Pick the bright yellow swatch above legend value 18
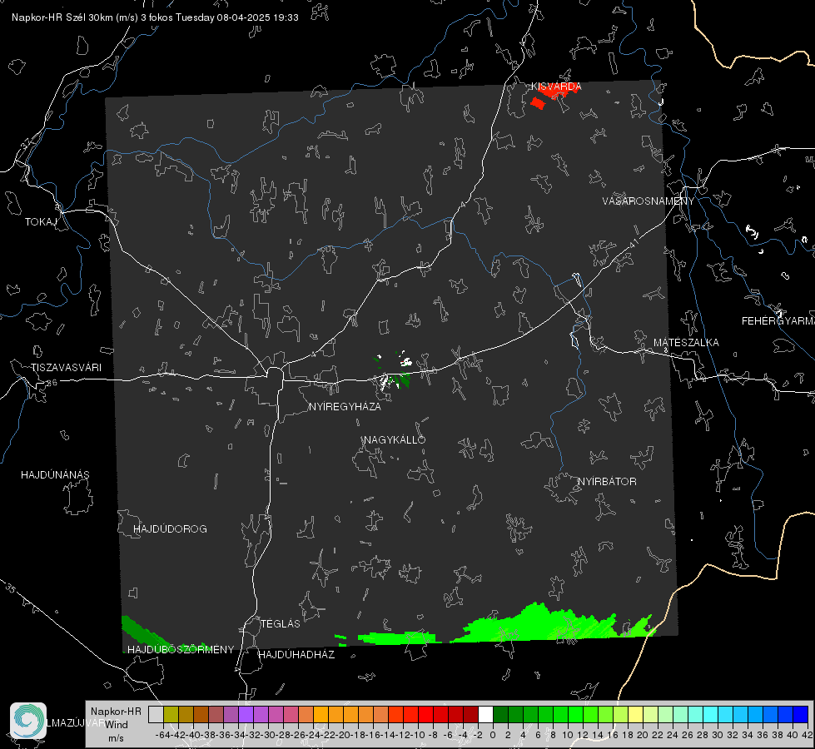This screenshot has height=749, width=815. [635, 715]
